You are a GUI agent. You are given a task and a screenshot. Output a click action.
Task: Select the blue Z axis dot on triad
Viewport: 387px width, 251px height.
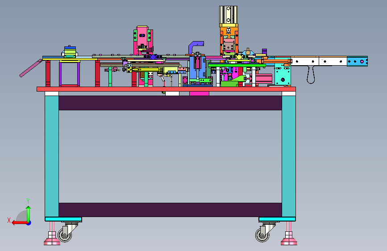click(29, 223)
